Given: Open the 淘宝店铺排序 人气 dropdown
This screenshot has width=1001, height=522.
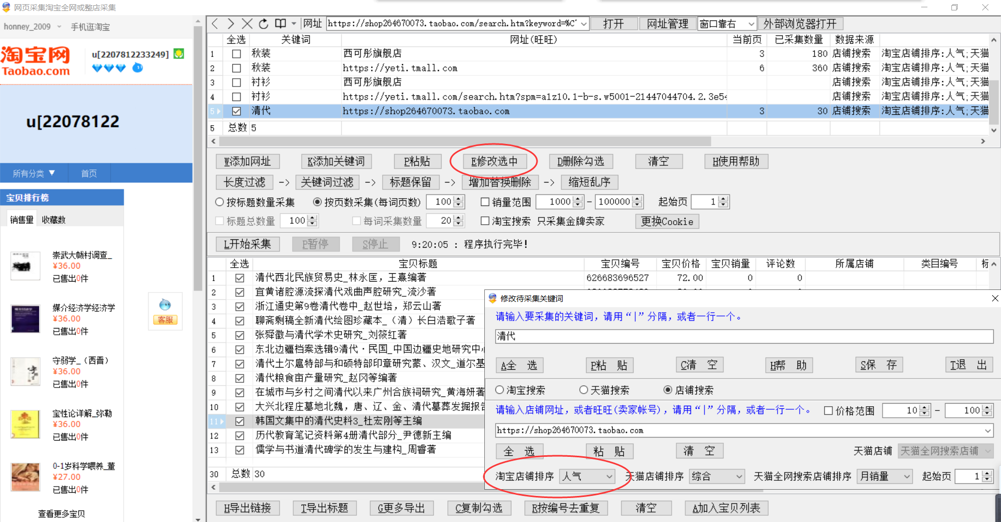Looking at the screenshot, I should pos(587,476).
